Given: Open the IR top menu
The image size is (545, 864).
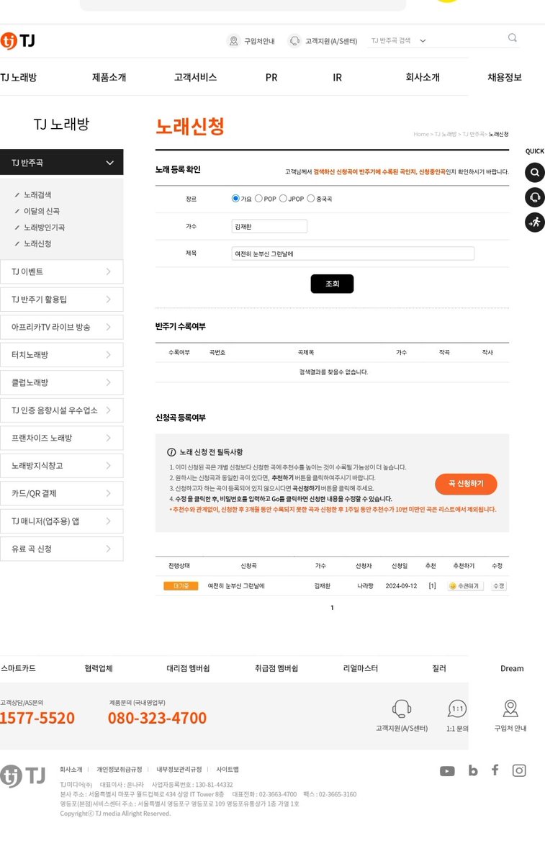Looking at the screenshot, I should (x=337, y=77).
